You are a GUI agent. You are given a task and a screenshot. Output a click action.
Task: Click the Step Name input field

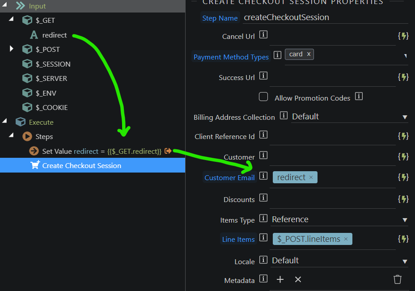[x=325, y=17]
